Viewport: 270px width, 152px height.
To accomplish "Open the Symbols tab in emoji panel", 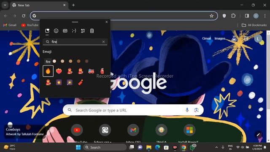I will [83, 31].
